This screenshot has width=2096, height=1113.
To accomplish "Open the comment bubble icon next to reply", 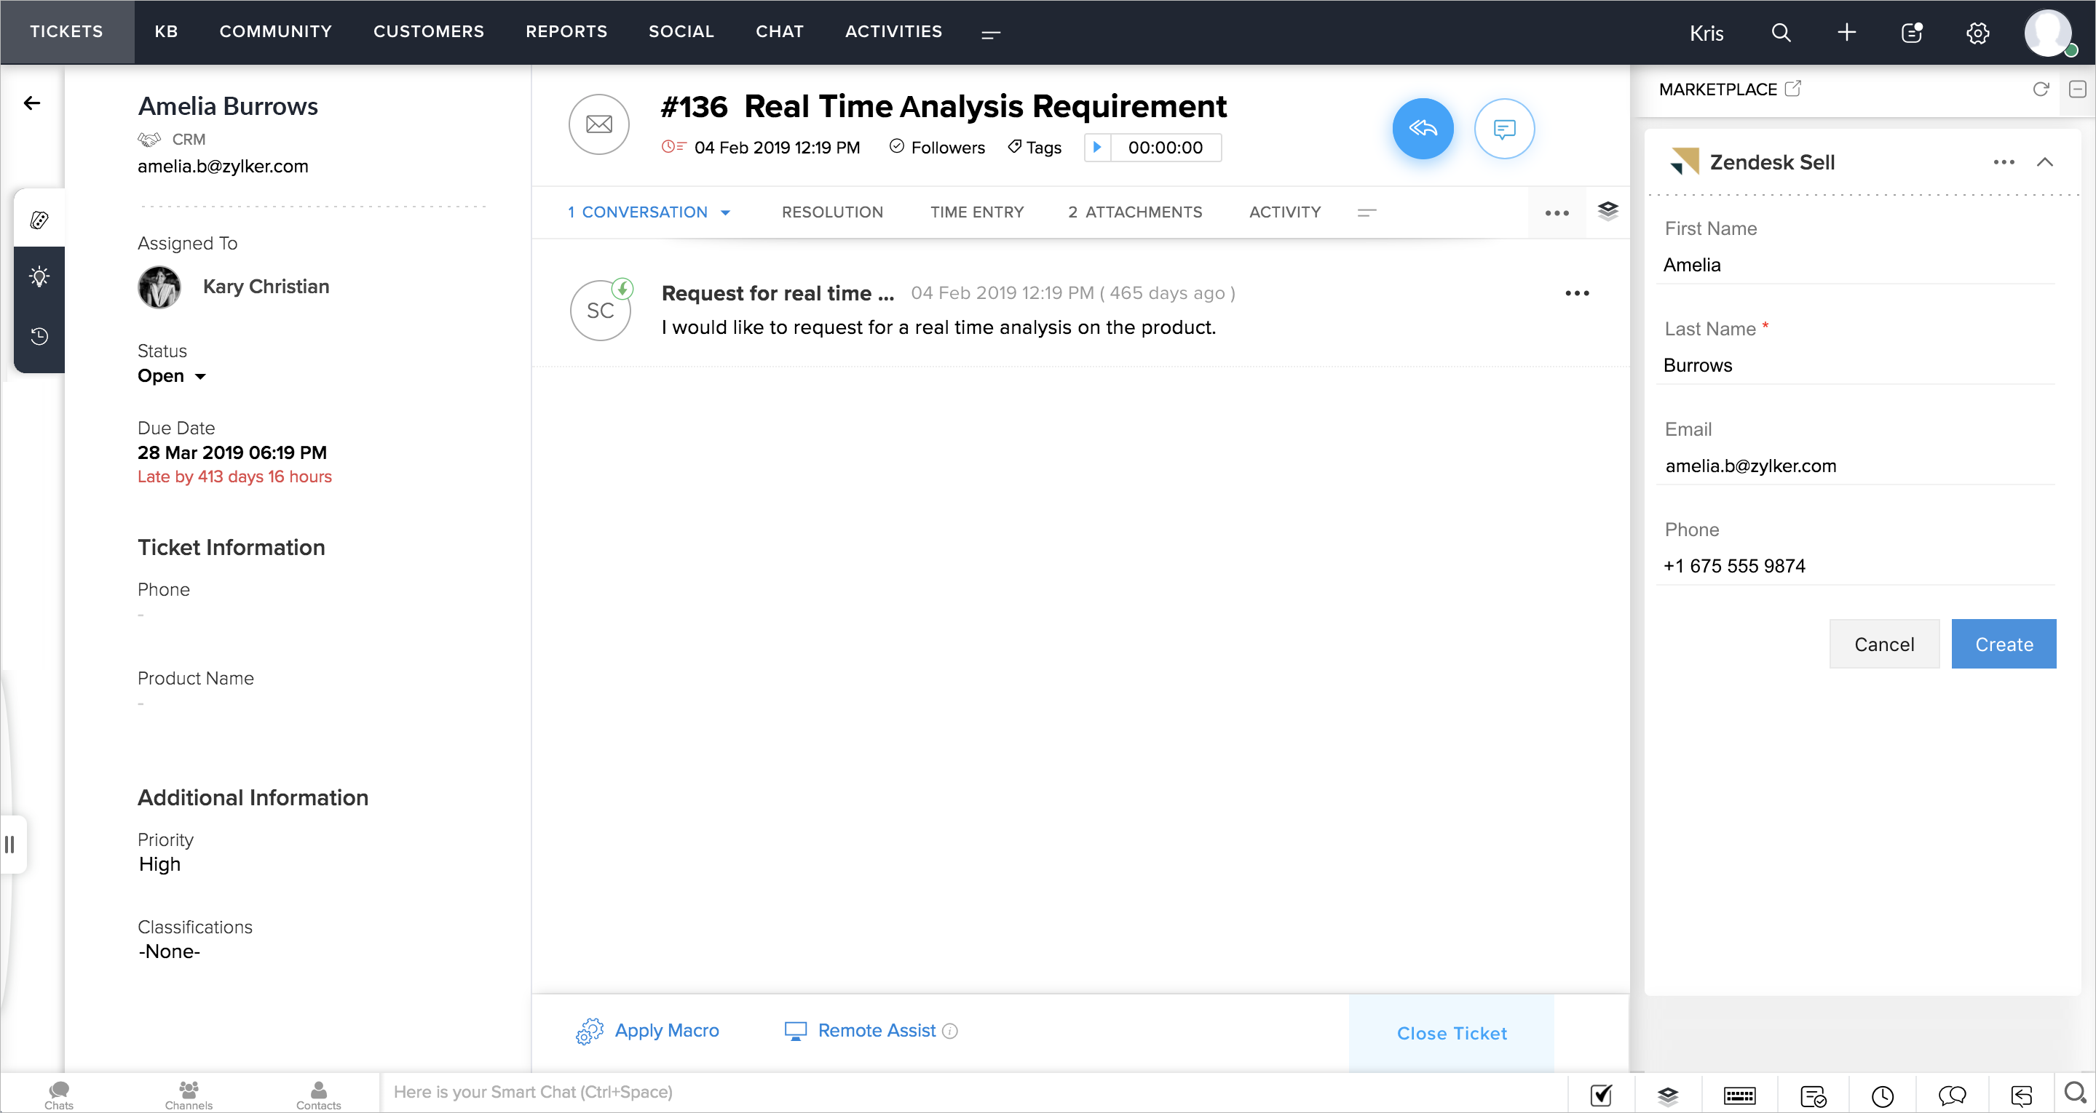I will (1503, 129).
